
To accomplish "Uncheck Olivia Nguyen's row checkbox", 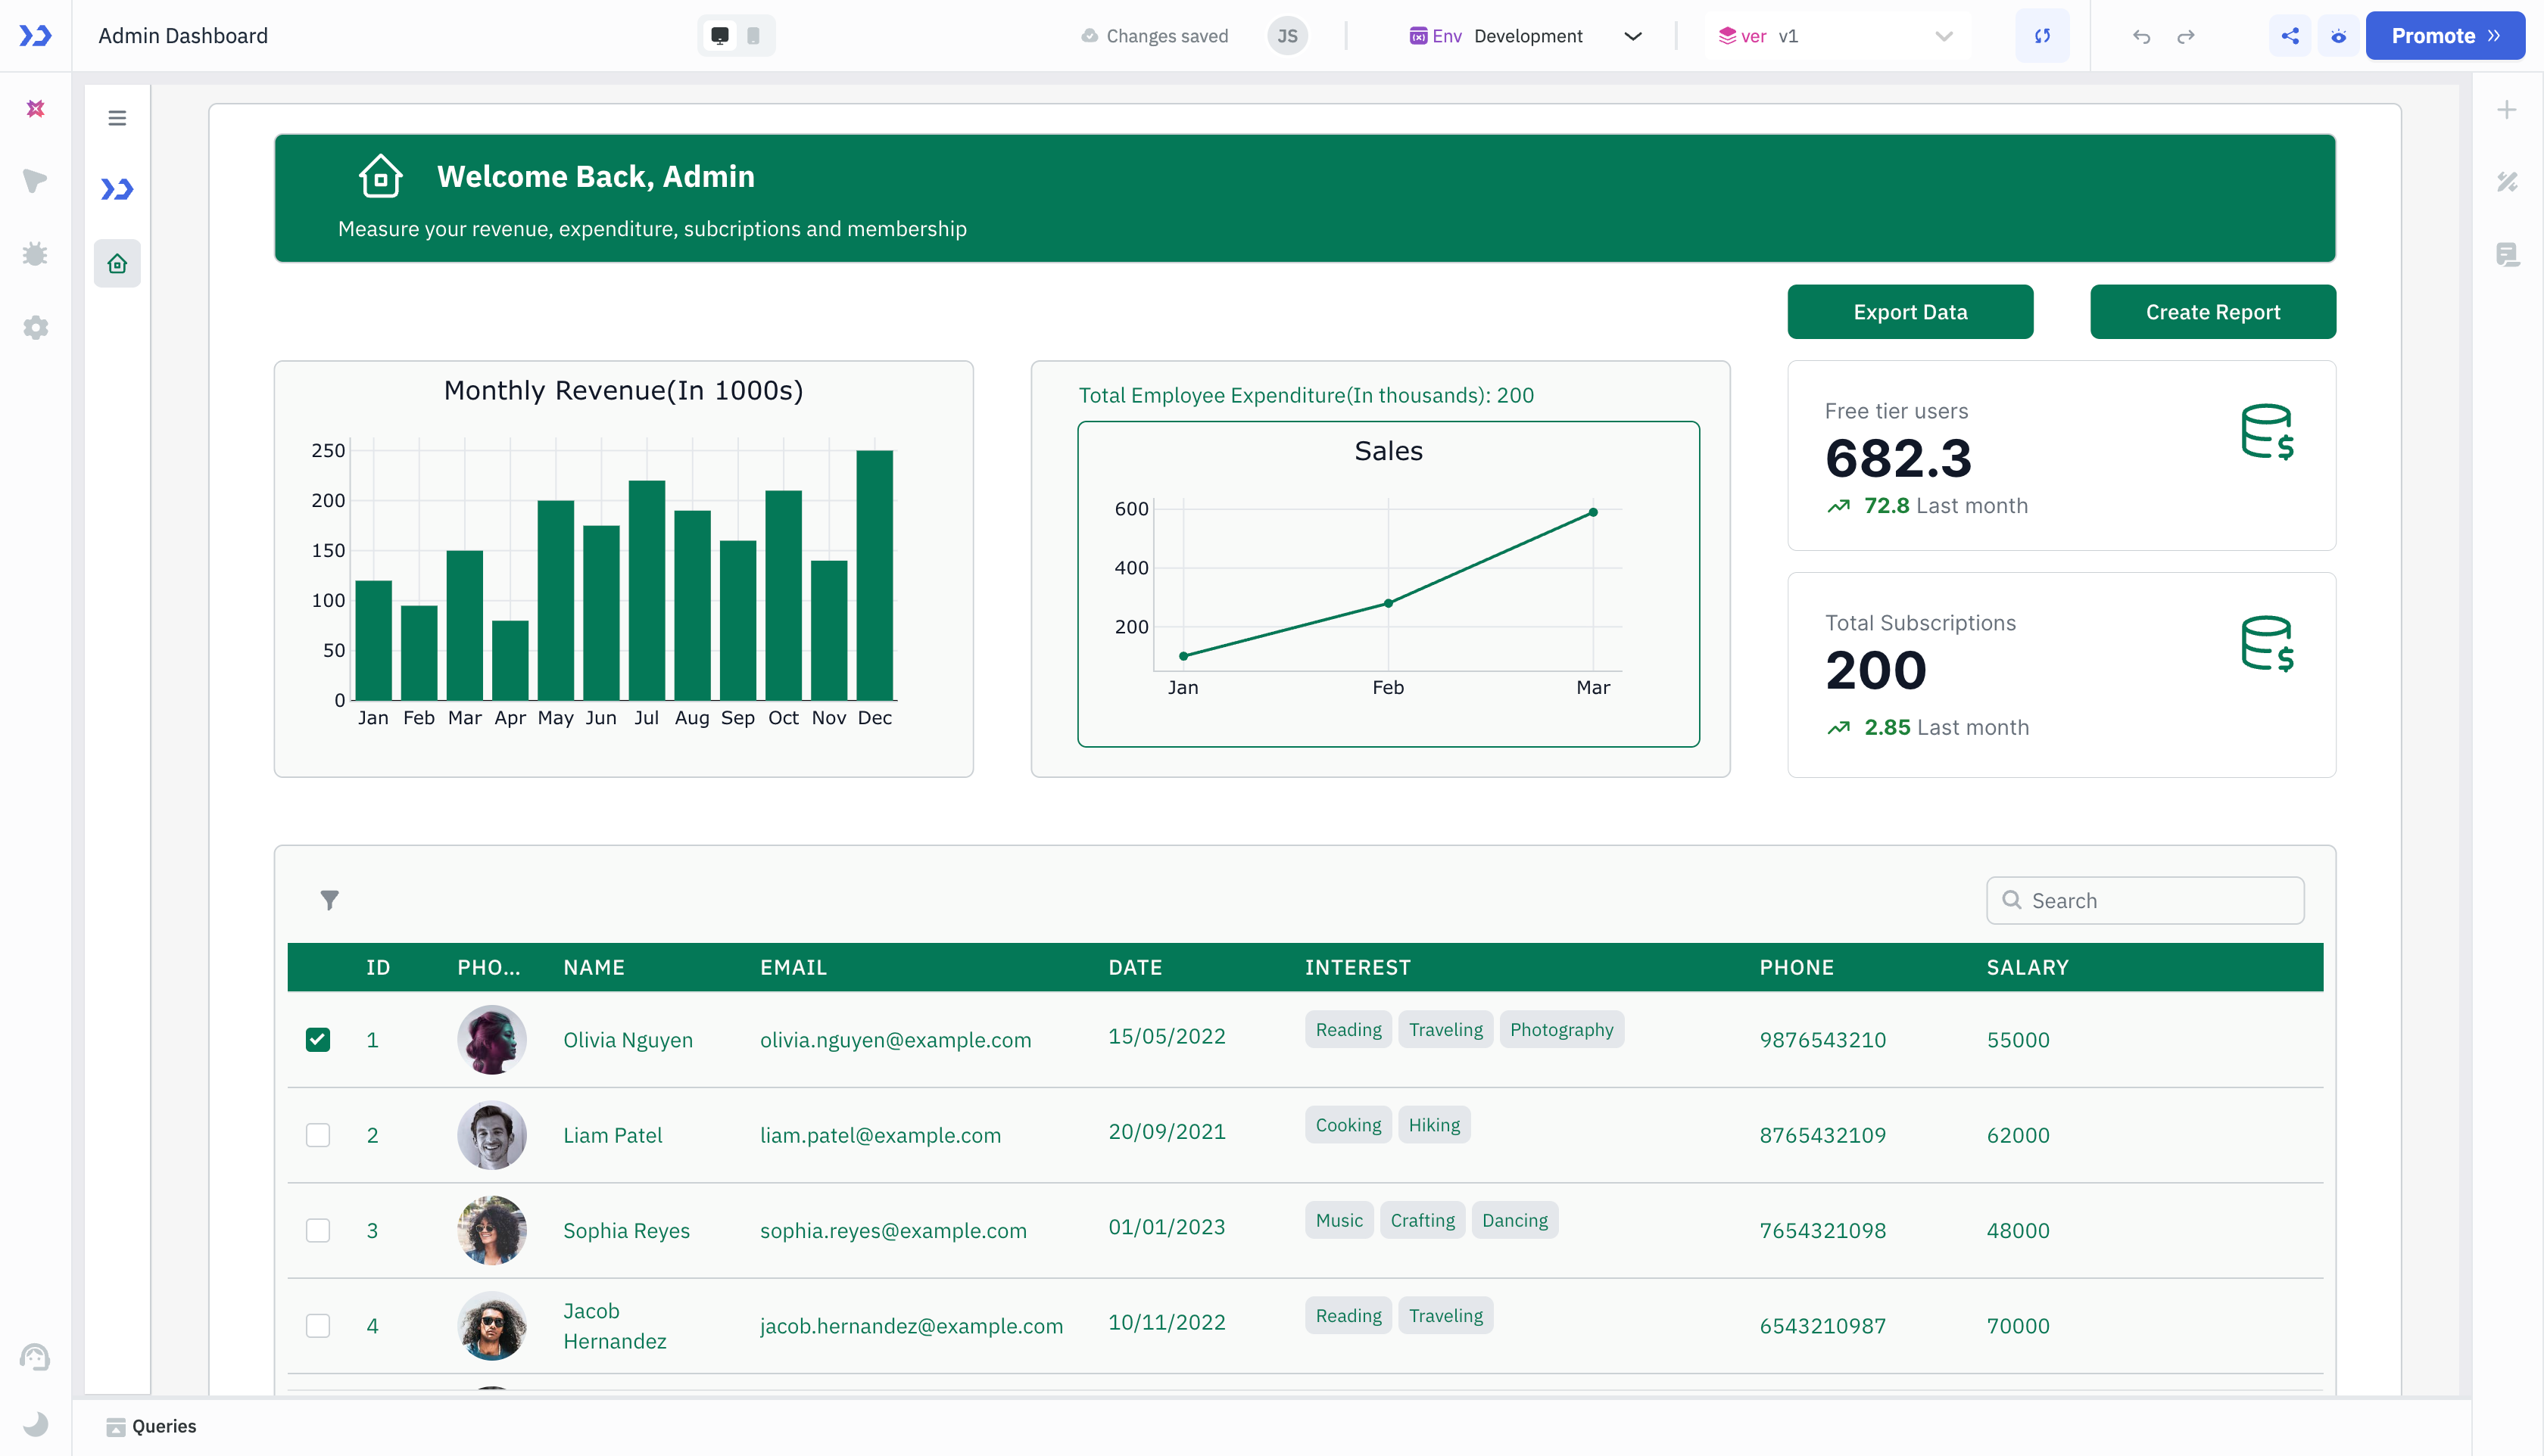I will click(318, 1040).
